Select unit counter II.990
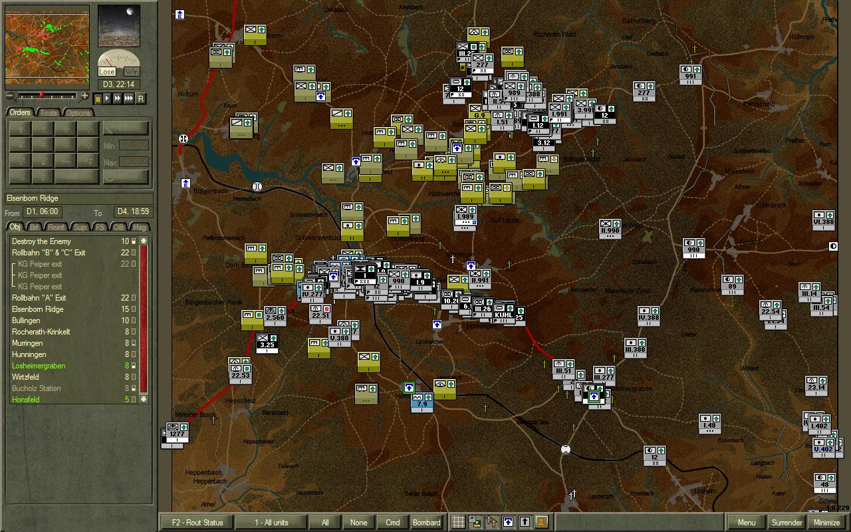This screenshot has height=532, width=851. tap(610, 229)
